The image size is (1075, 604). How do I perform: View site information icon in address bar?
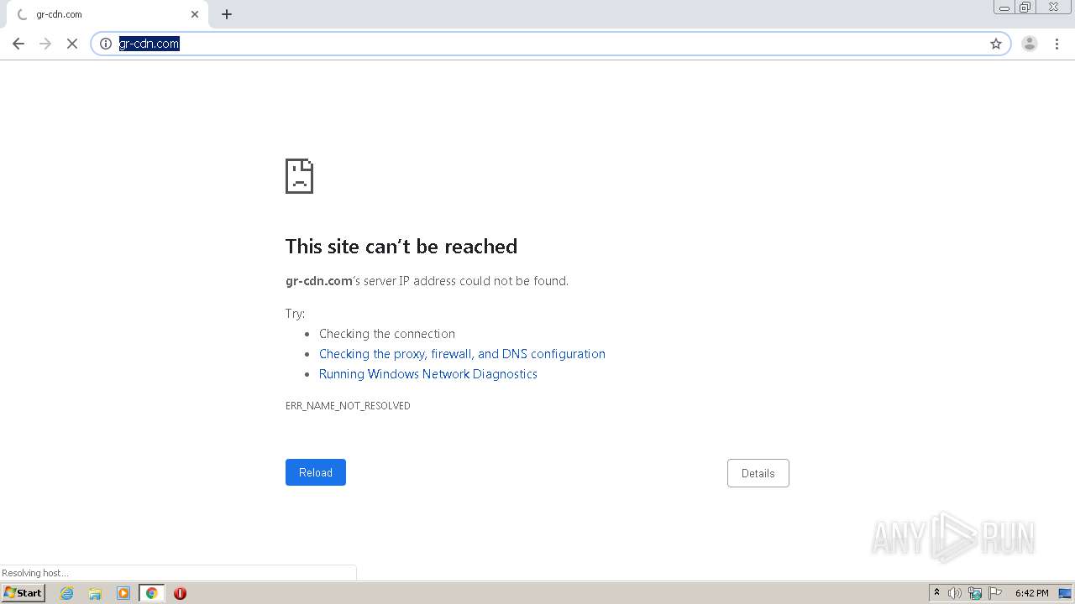(106, 44)
